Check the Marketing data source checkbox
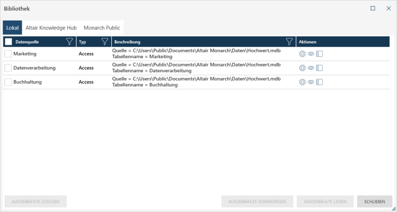This screenshot has width=397, height=212. pos(8,54)
